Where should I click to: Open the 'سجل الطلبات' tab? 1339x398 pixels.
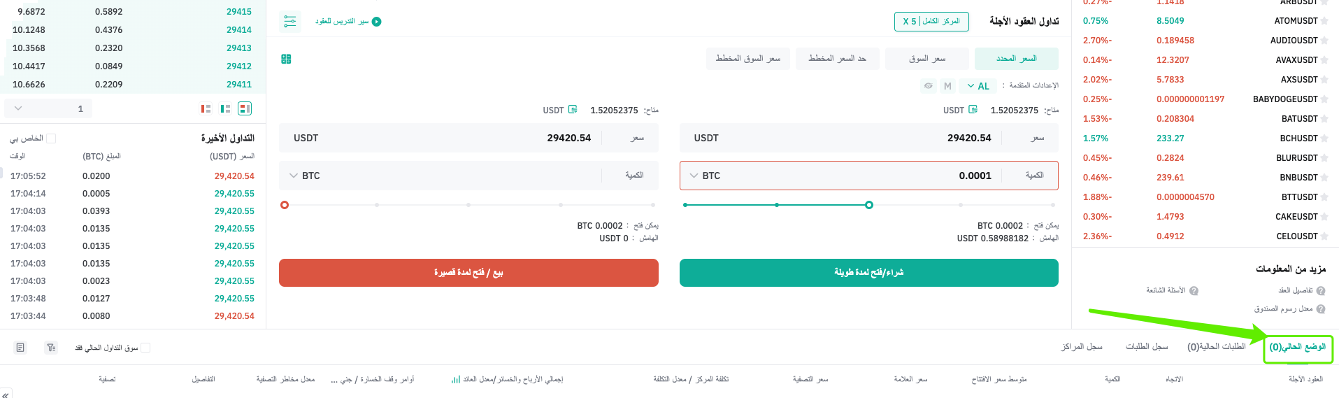(1147, 347)
